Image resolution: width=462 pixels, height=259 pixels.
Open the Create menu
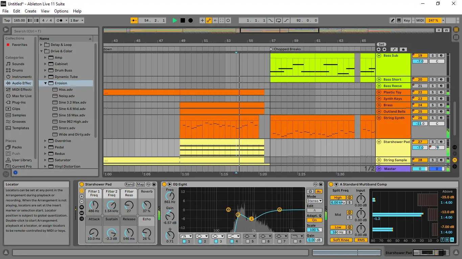pyautogui.click(x=30, y=11)
